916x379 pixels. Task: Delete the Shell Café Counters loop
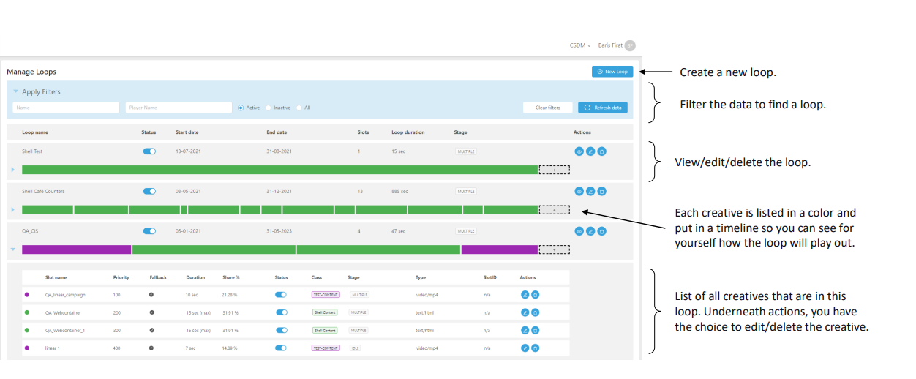pos(601,191)
